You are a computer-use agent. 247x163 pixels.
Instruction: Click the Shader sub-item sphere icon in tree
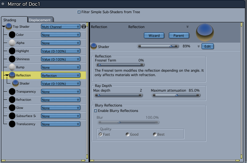[16, 83]
